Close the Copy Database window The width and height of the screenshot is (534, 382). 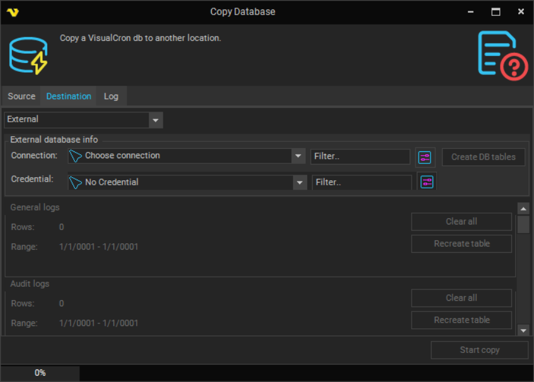coord(521,12)
